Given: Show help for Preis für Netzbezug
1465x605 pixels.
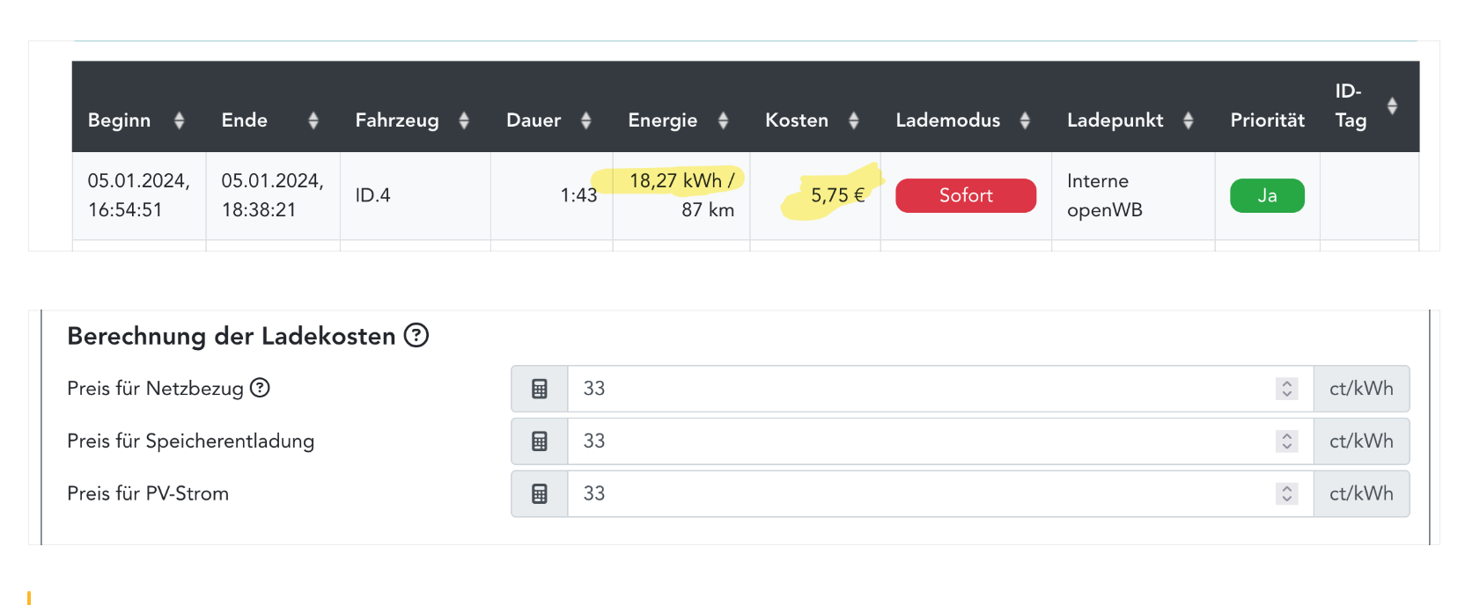Looking at the screenshot, I should [260, 388].
